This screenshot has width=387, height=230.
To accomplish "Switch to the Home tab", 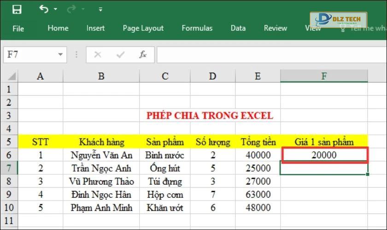I will [x=58, y=28].
